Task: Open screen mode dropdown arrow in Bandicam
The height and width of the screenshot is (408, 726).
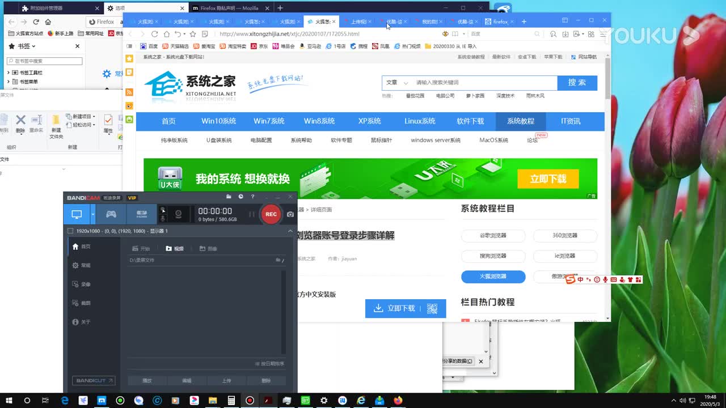Action: tap(92, 214)
